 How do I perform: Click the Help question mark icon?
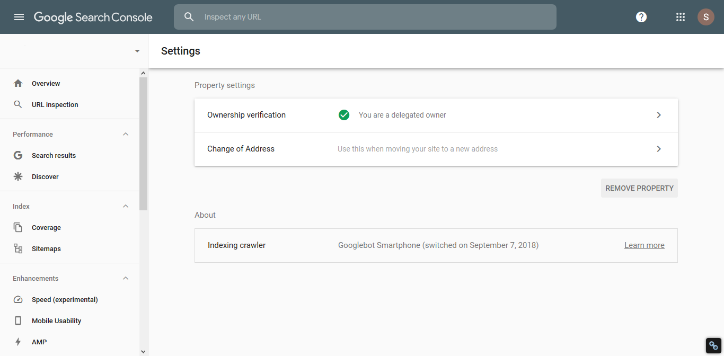click(641, 17)
